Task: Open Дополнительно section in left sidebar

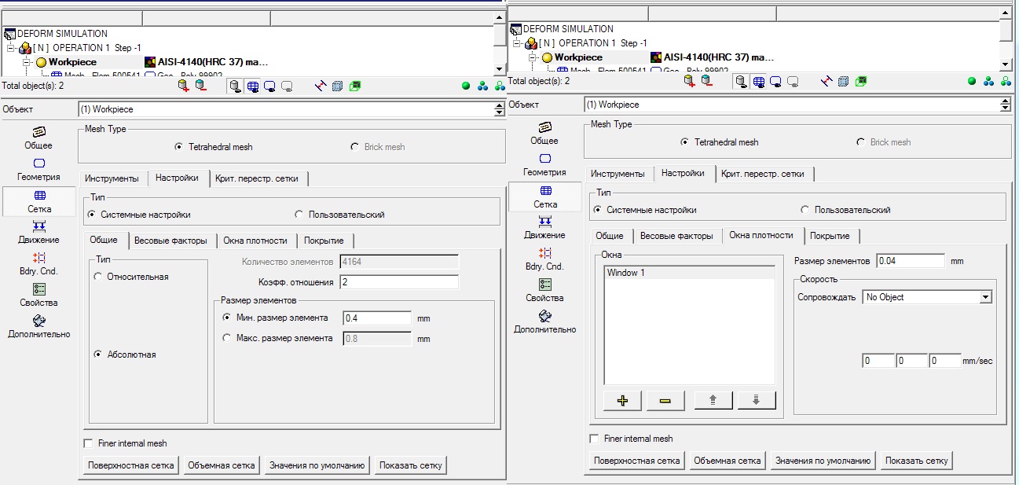Action: pyautogui.click(x=38, y=326)
